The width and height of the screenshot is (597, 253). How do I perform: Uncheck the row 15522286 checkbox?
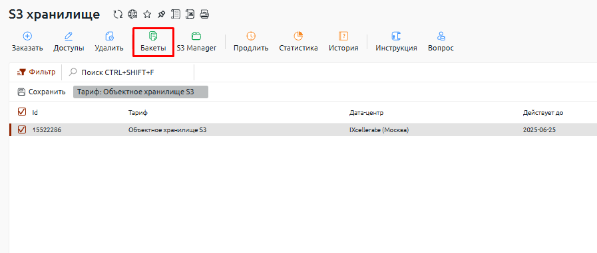[22, 130]
